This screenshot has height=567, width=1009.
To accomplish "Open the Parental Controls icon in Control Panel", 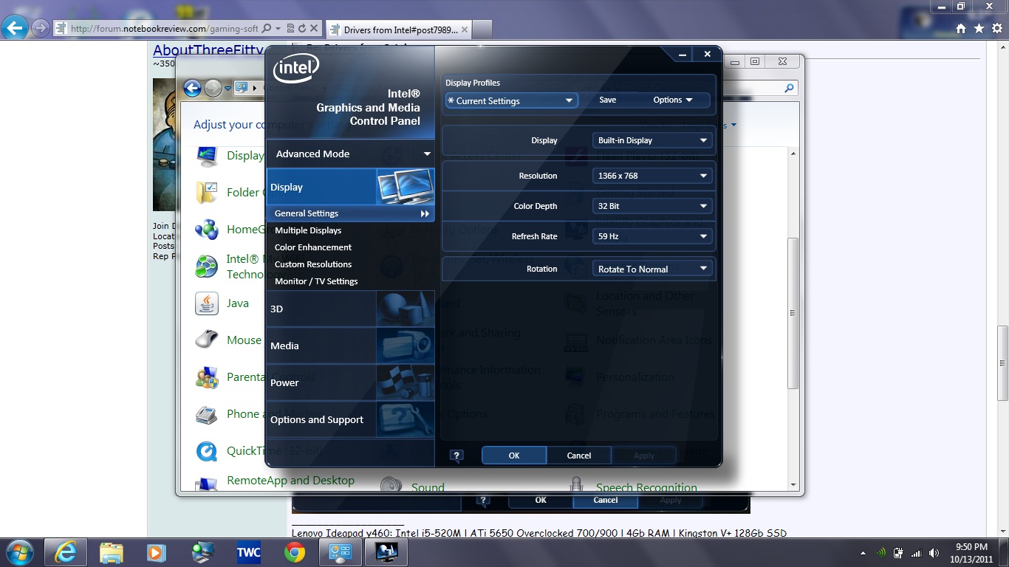I will click(x=207, y=377).
